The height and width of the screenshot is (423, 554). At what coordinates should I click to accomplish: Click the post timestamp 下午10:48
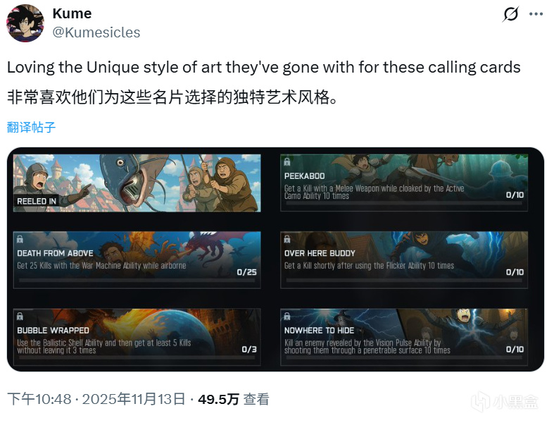click(x=39, y=399)
